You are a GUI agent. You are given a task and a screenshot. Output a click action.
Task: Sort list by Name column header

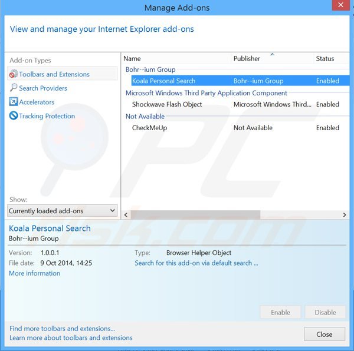click(x=176, y=58)
